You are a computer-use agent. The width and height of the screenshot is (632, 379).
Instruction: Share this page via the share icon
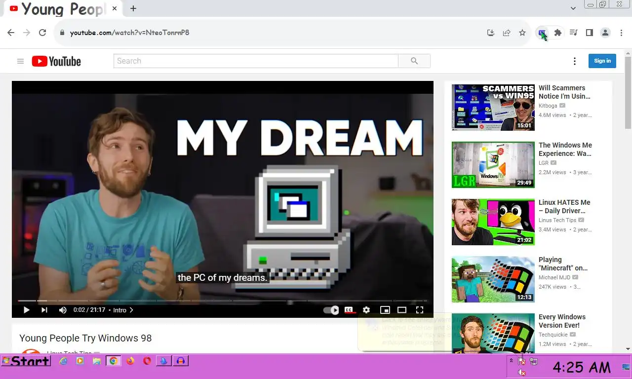507,33
